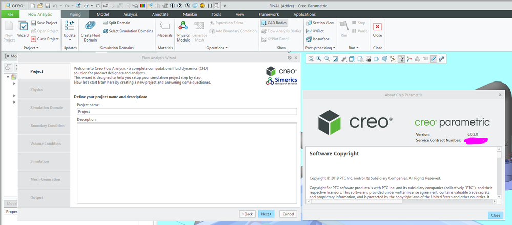Toggle the spin center icon
Screen dimensions: 512x225
409,59
